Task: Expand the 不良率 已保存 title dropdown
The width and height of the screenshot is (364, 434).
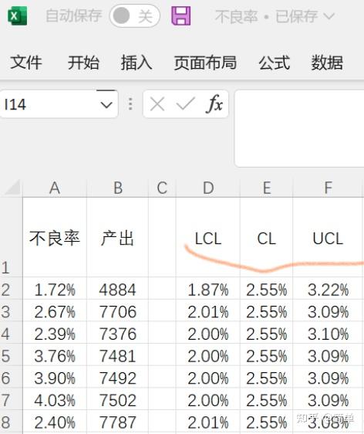Action: pos(329,16)
